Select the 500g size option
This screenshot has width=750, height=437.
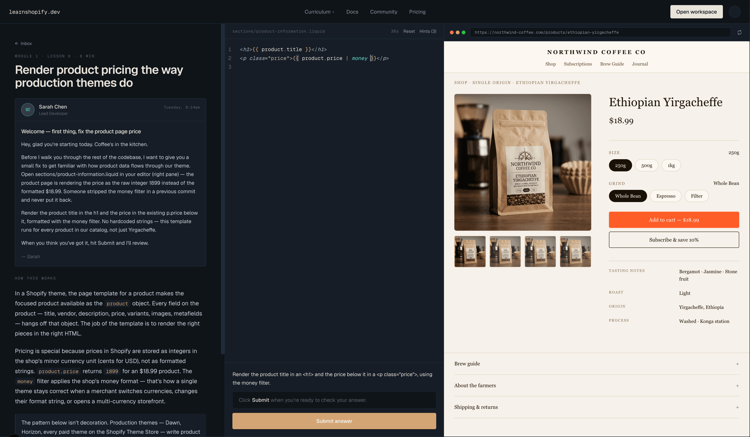pyautogui.click(x=646, y=166)
